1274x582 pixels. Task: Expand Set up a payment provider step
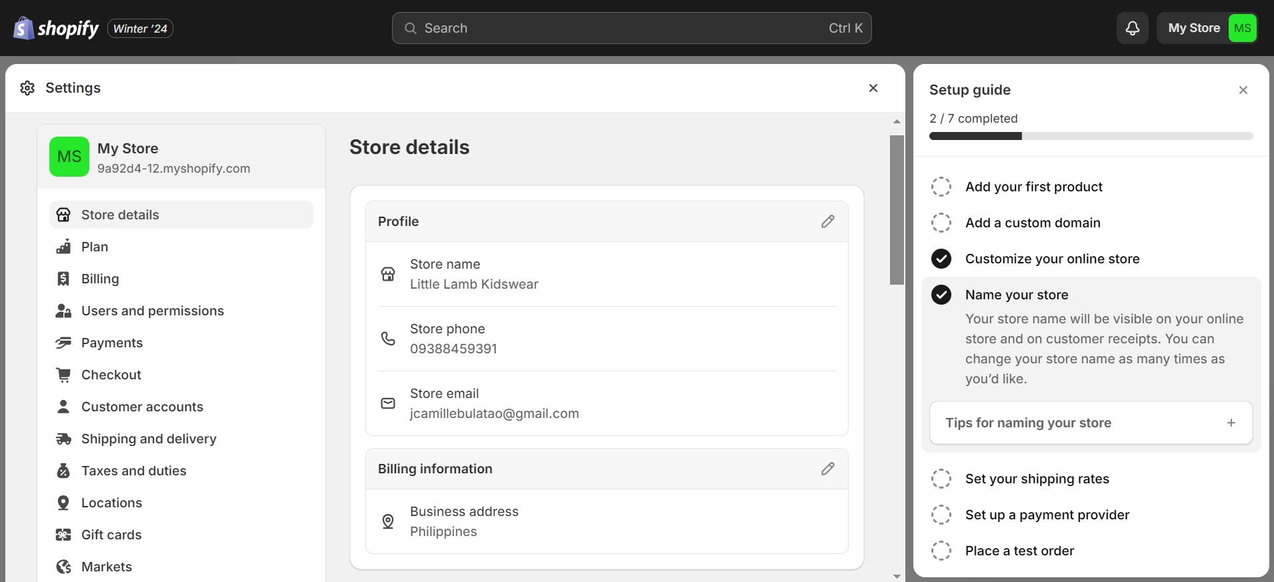click(1047, 515)
